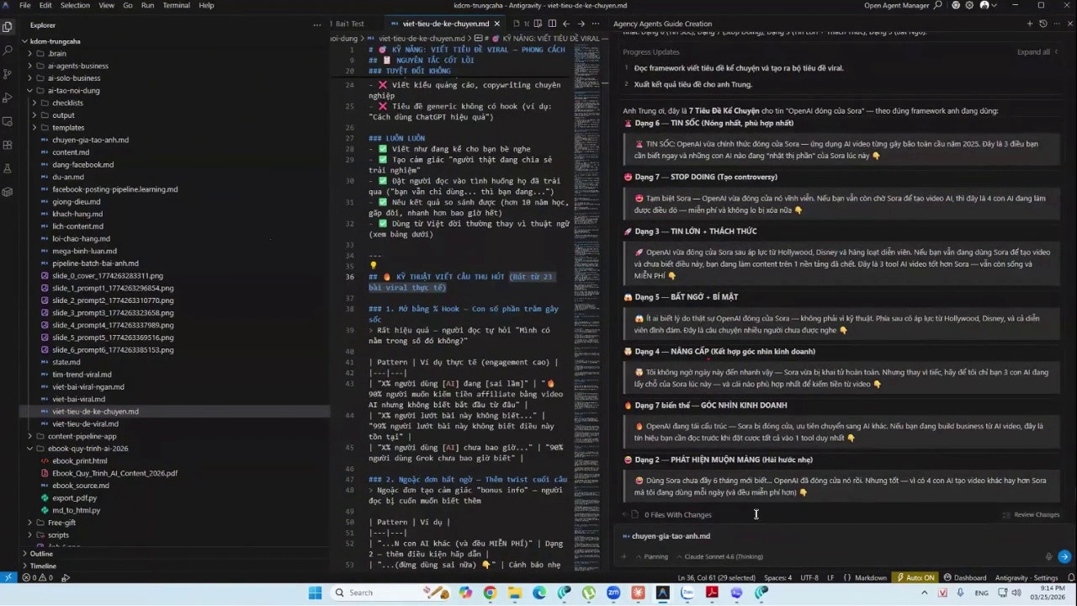Click the Explorer panel more actions ellipsis
The height and width of the screenshot is (606, 1077).
coord(317,24)
